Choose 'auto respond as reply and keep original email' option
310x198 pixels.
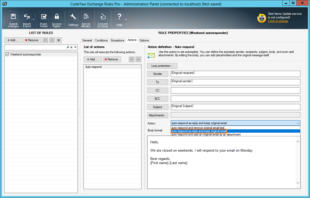point(235,131)
